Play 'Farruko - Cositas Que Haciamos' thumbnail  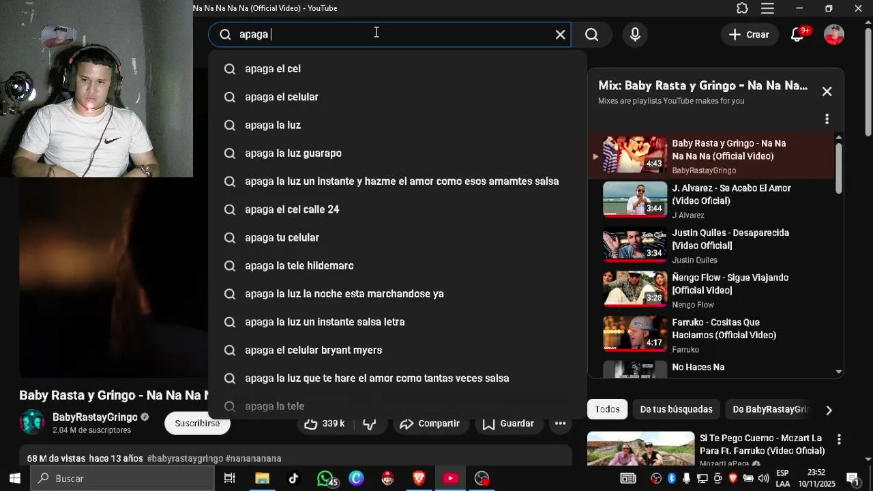point(635,333)
